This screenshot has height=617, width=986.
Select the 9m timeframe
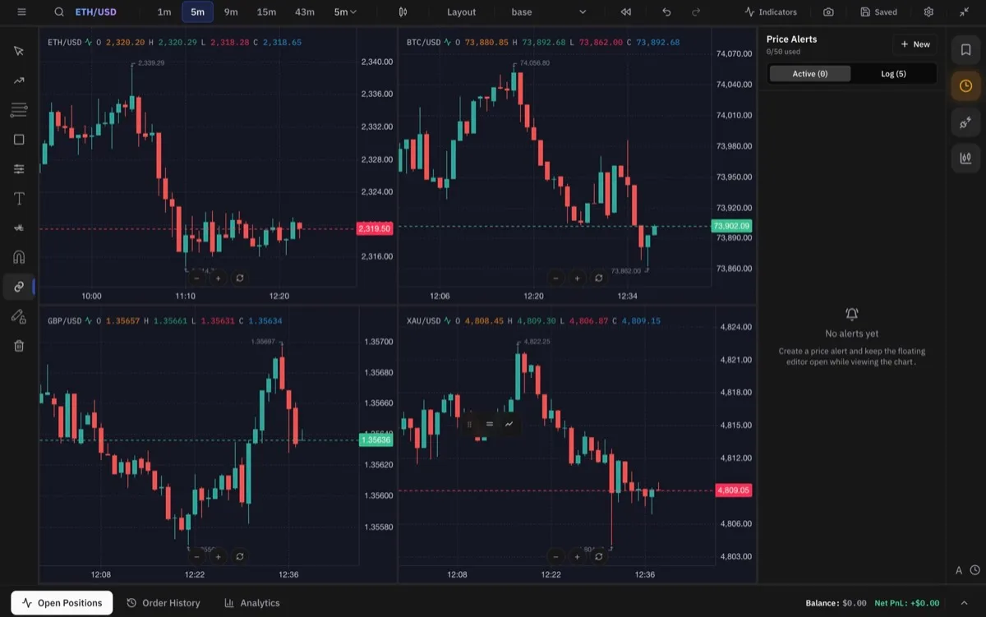click(231, 12)
